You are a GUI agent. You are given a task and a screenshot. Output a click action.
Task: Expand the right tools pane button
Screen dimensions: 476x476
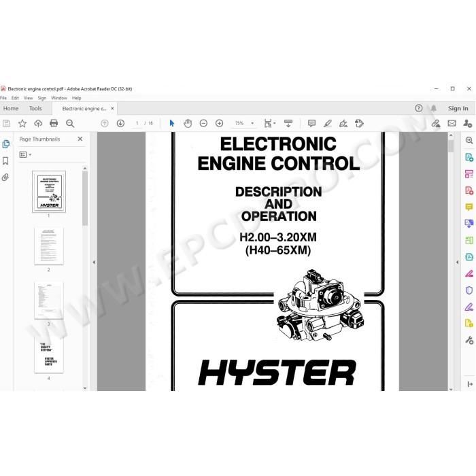(x=470, y=384)
